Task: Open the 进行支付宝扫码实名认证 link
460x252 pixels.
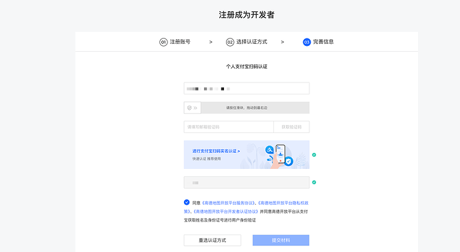Action: (216, 151)
